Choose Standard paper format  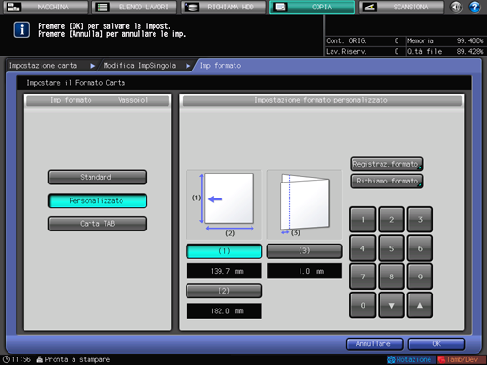tap(97, 178)
